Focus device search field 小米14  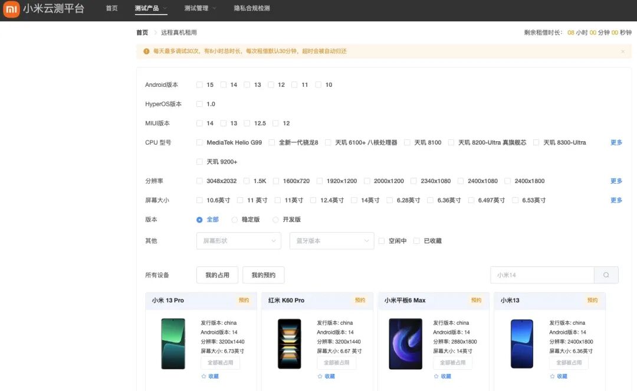543,275
